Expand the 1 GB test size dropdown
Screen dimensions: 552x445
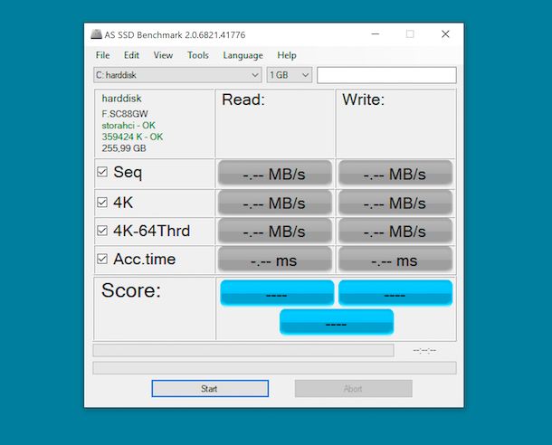tap(290, 75)
